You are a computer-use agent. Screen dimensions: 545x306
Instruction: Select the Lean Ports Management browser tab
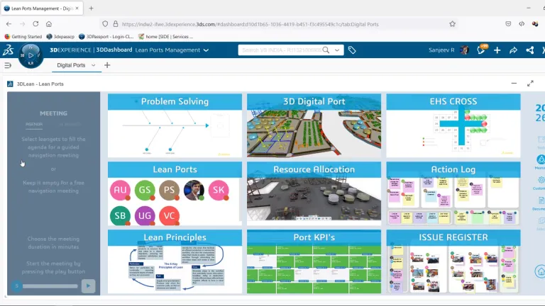pyautogui.click(x=42, y=8)
